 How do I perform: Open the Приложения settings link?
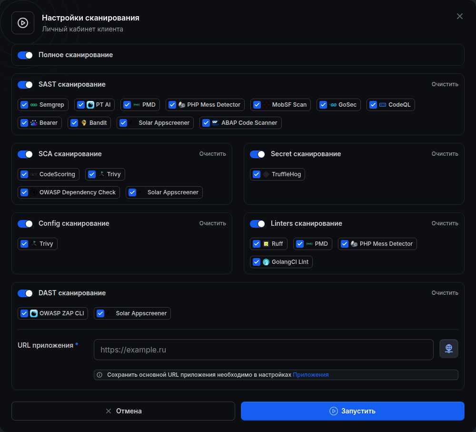tap(310, 374)
